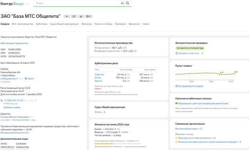
Task: Open address link ул Варшавская, 4
Action: click(x=9, y=79)
